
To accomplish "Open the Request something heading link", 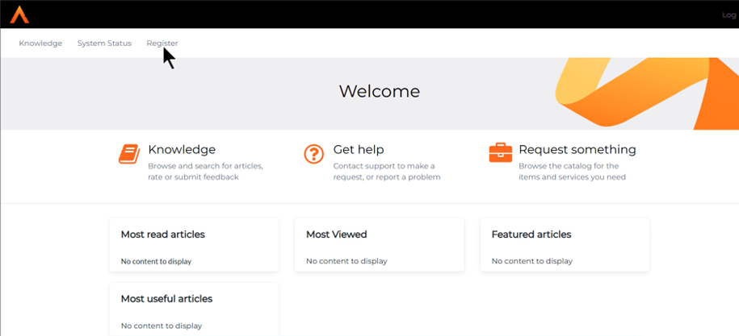I will tap(577, 150).
